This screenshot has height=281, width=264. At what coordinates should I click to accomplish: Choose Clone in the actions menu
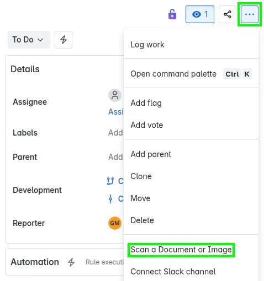tap(191, 176)
